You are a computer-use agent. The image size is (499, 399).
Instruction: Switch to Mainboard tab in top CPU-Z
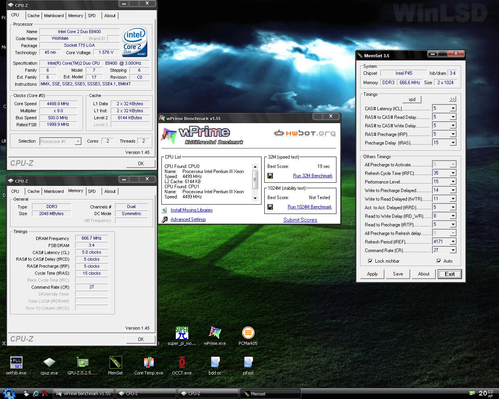54,16
